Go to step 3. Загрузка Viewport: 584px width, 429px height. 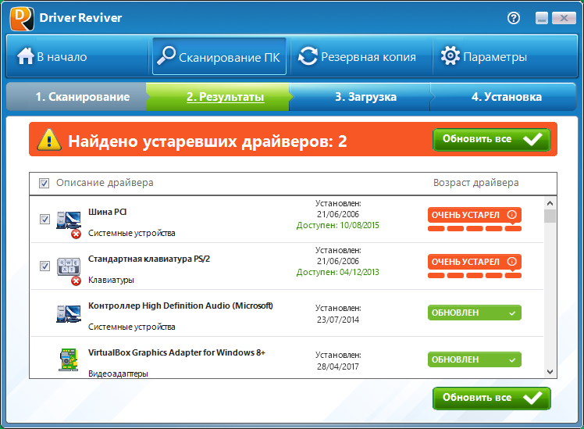click(x=361, y=97)
